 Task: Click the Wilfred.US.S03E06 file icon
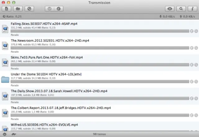click(x=5, y=128)
